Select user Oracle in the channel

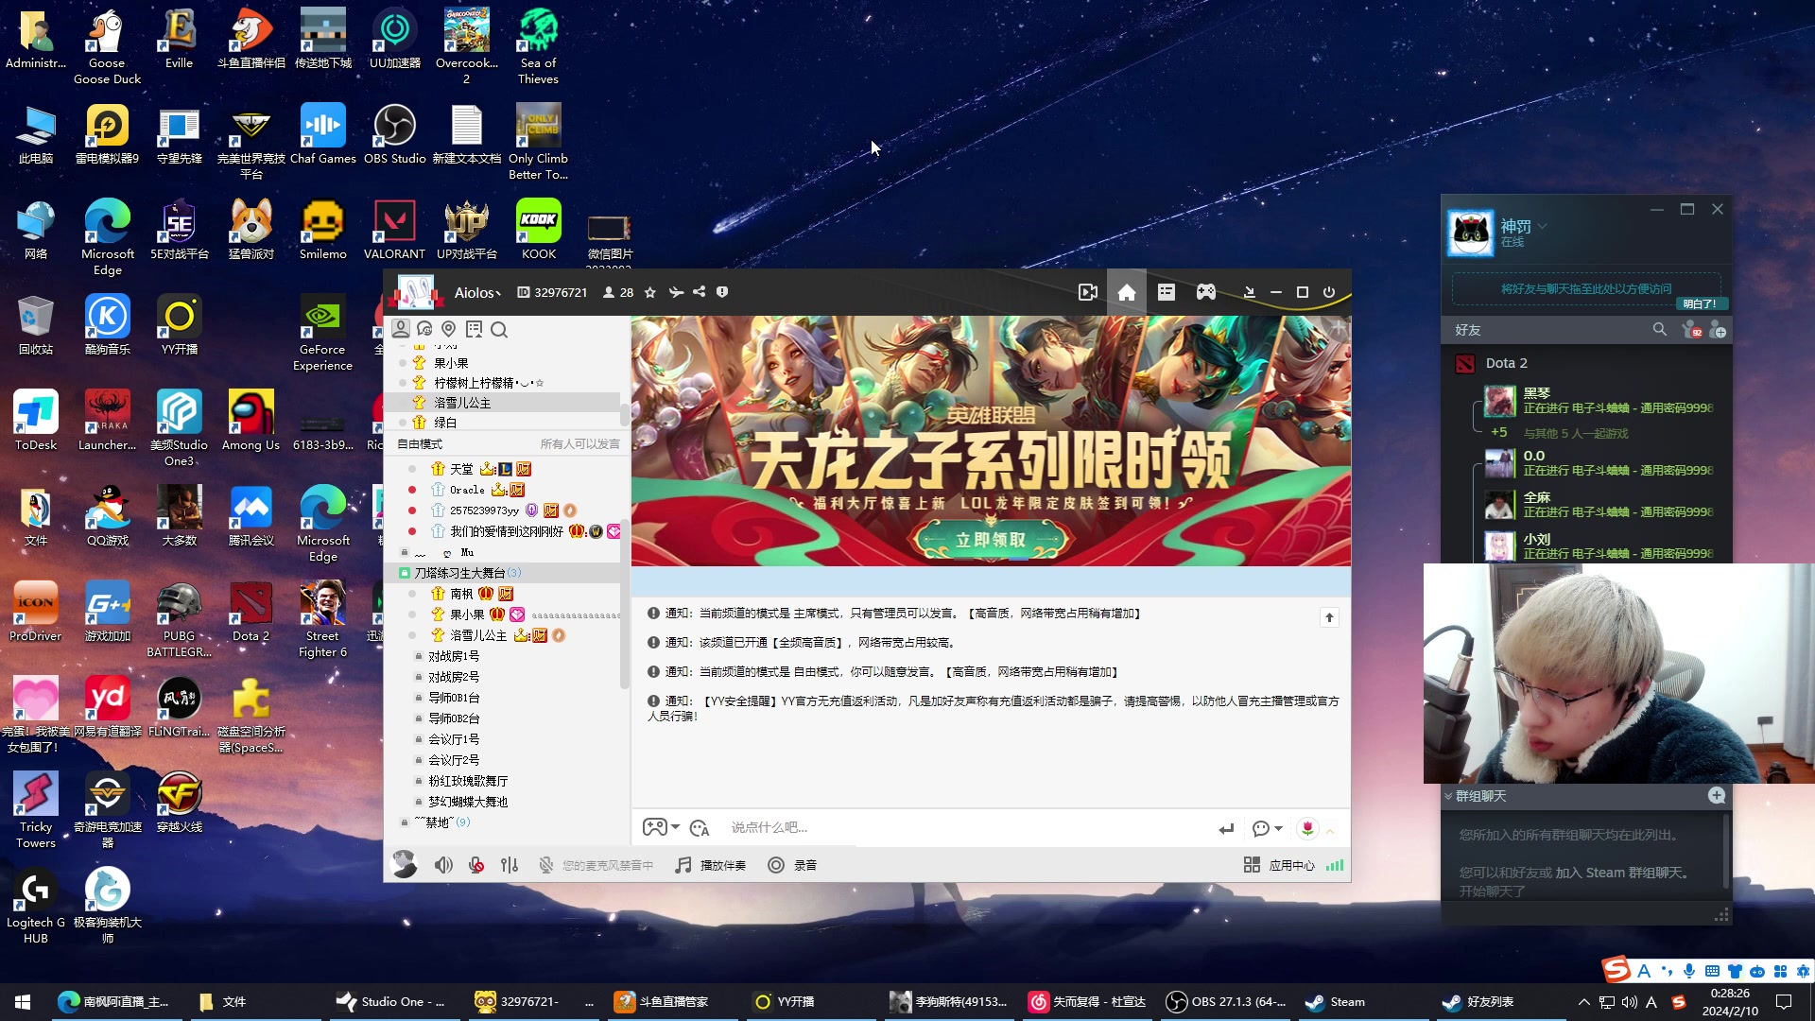point(467,490)
